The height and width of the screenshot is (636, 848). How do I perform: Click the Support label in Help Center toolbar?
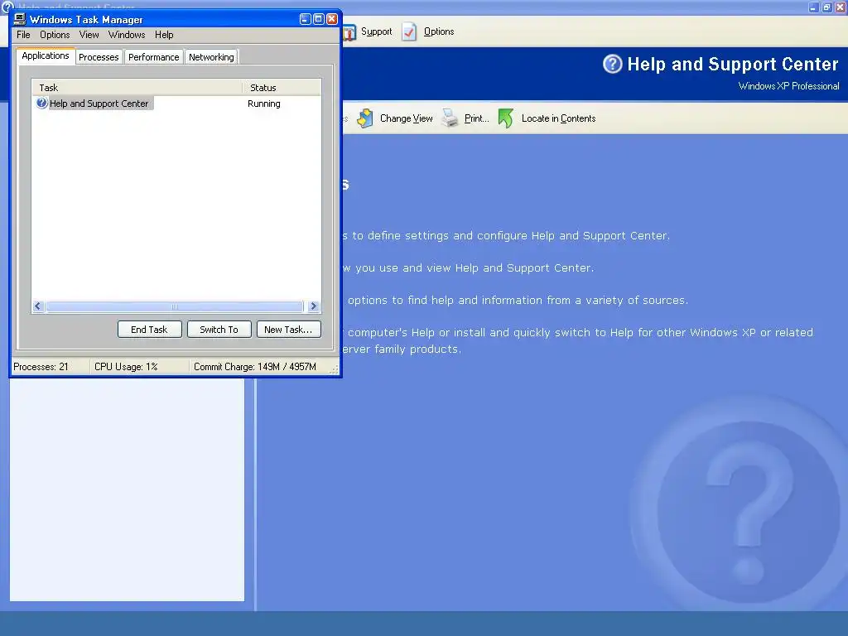[377, 31]
